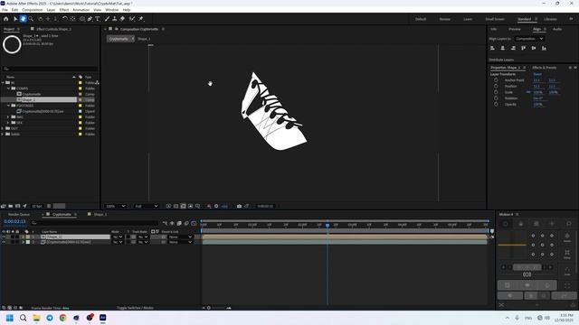The width and height of the screenshot is (579, 325).
Task: Open the timeline Graph Editor
Action: click(x=194, y=223)
